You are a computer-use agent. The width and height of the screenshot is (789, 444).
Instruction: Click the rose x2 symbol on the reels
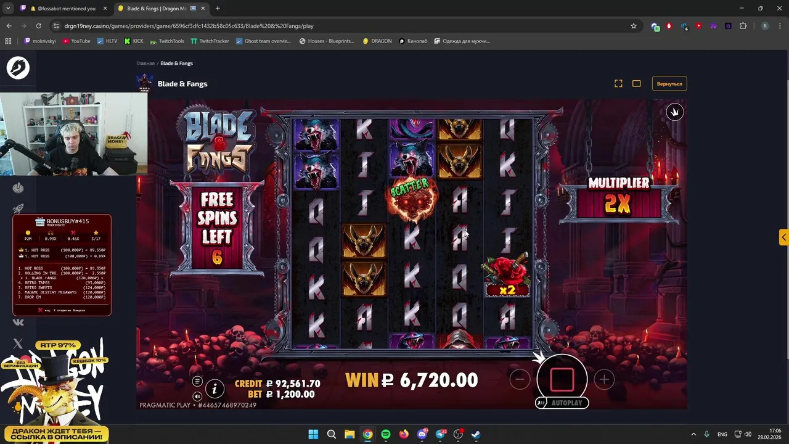click(x=507, y=275)
